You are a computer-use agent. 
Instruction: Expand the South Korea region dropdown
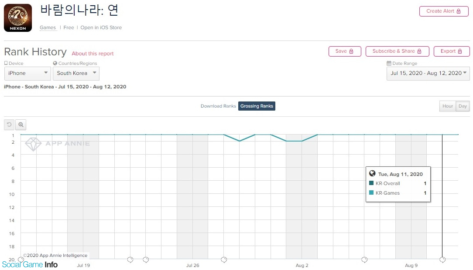(x=76, y=74)
